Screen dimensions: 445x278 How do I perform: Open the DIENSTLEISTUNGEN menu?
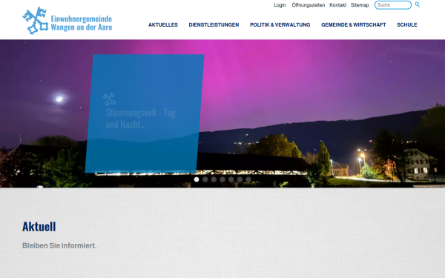pos(214,25)
